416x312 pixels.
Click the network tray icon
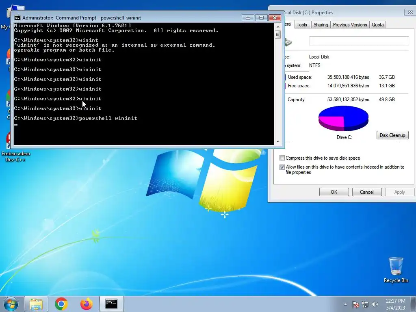click(x=365, y=304)
